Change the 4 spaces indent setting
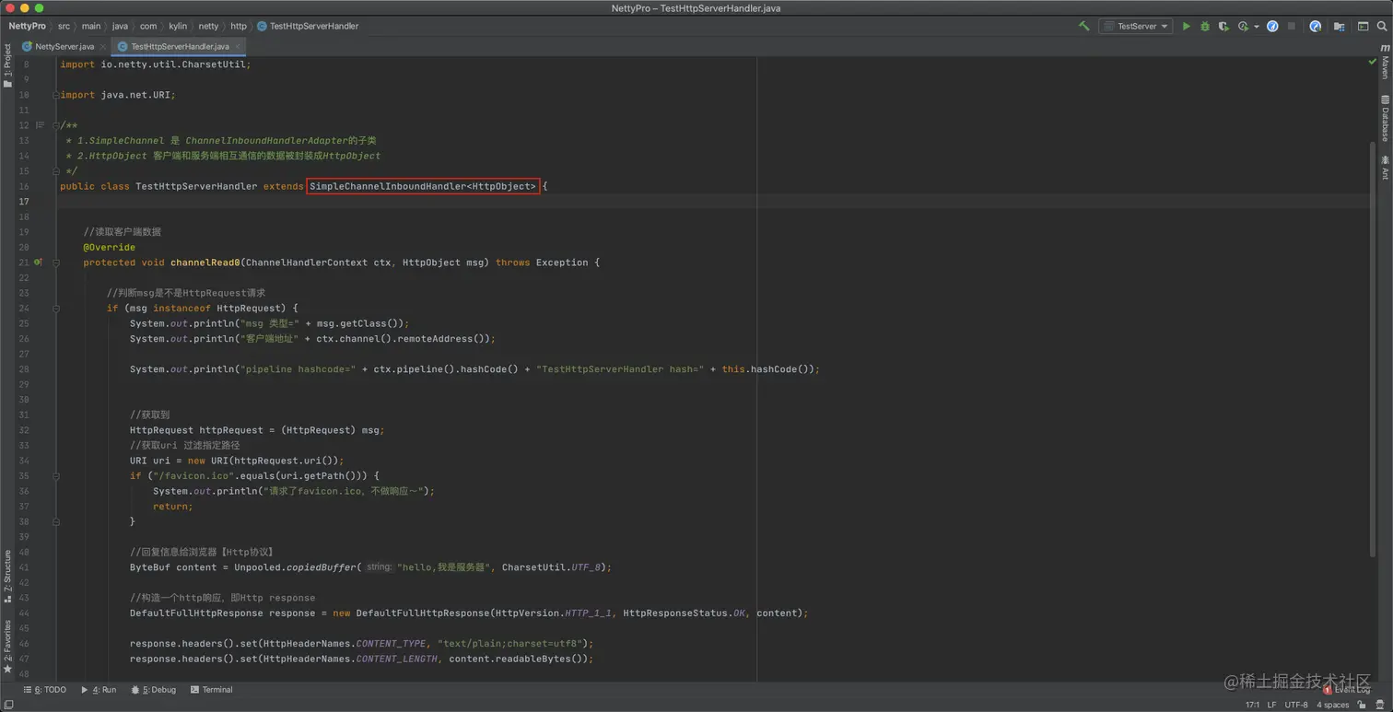1393x712 pixels. (1332, 705)
